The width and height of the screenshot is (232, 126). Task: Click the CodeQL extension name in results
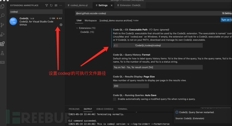(24, 18)
